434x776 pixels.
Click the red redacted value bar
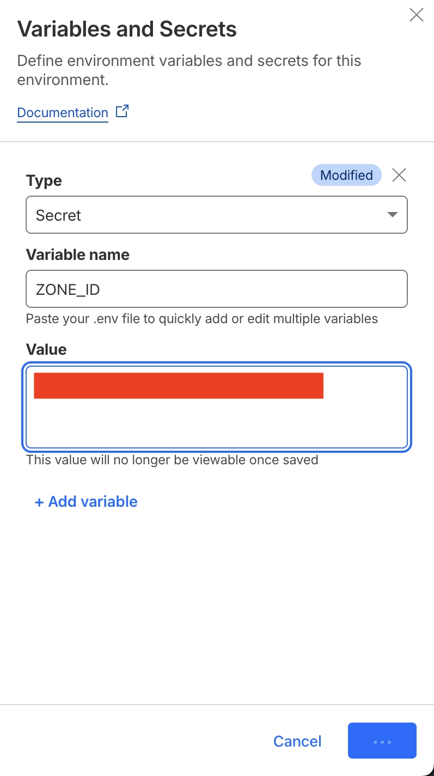point(179,386)
